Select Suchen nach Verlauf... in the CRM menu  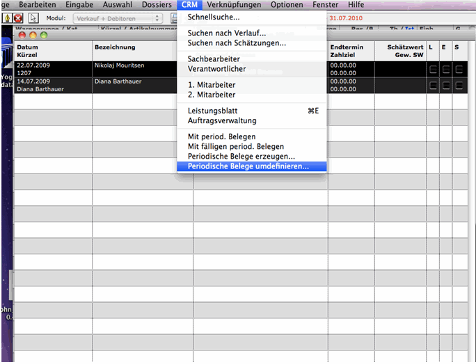coord(227,33)
